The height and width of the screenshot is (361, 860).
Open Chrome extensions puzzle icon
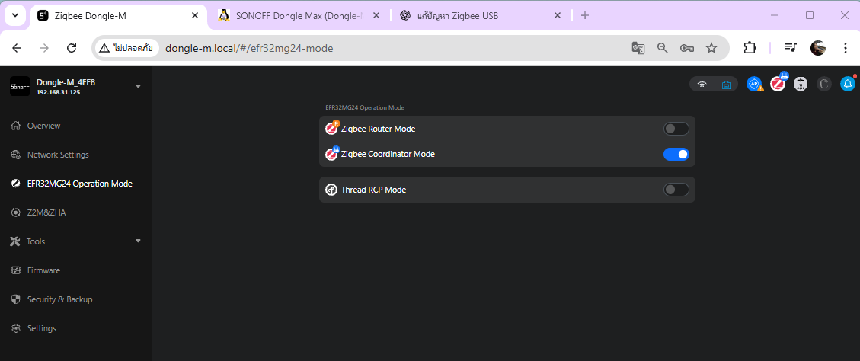(x=750, y=48)
